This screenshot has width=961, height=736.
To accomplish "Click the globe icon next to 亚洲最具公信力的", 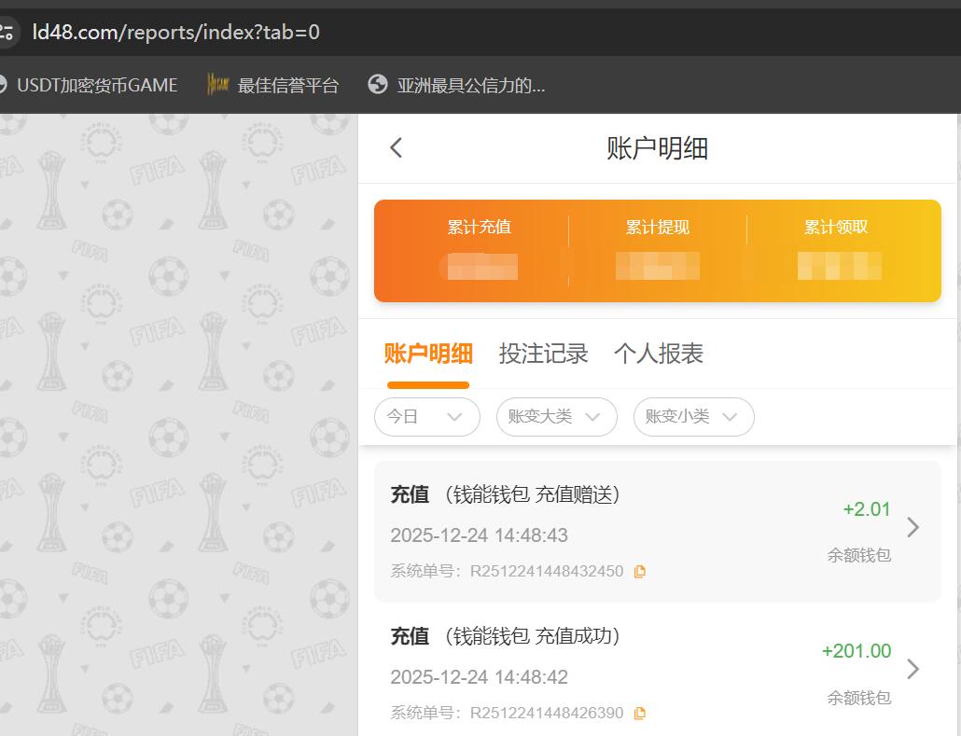I will 377,84.
